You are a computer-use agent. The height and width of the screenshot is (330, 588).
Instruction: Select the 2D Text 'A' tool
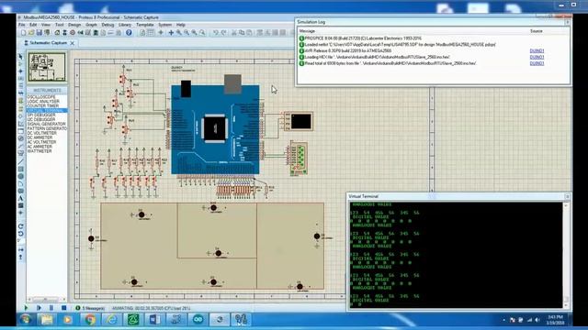click(20, 198)
